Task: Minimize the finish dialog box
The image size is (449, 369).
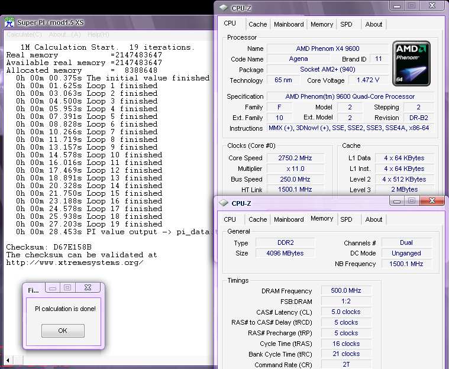Action: pos(53,287)
